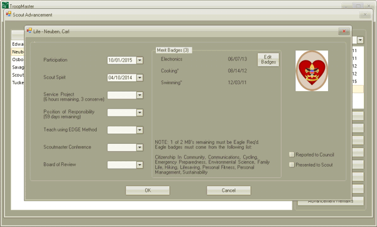
Task: Click the Life rank heart badge image
Action: (x=312, y=71)
